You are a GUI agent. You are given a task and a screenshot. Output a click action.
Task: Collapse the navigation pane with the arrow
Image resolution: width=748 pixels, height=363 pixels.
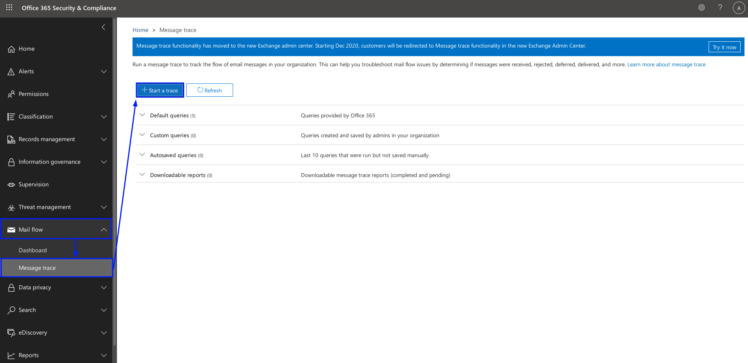coord(103,27)
